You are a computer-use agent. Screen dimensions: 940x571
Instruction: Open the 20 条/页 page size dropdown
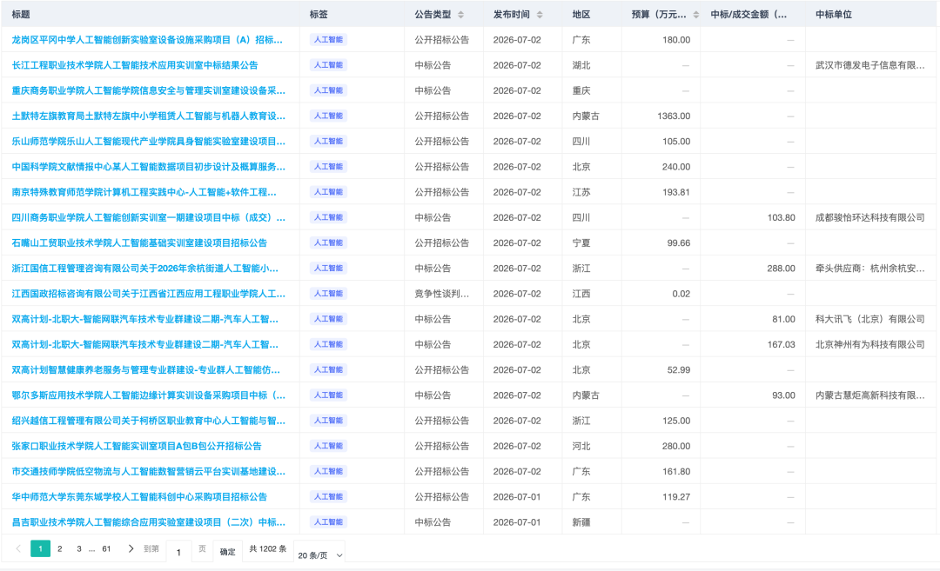(x=320, y=555)
